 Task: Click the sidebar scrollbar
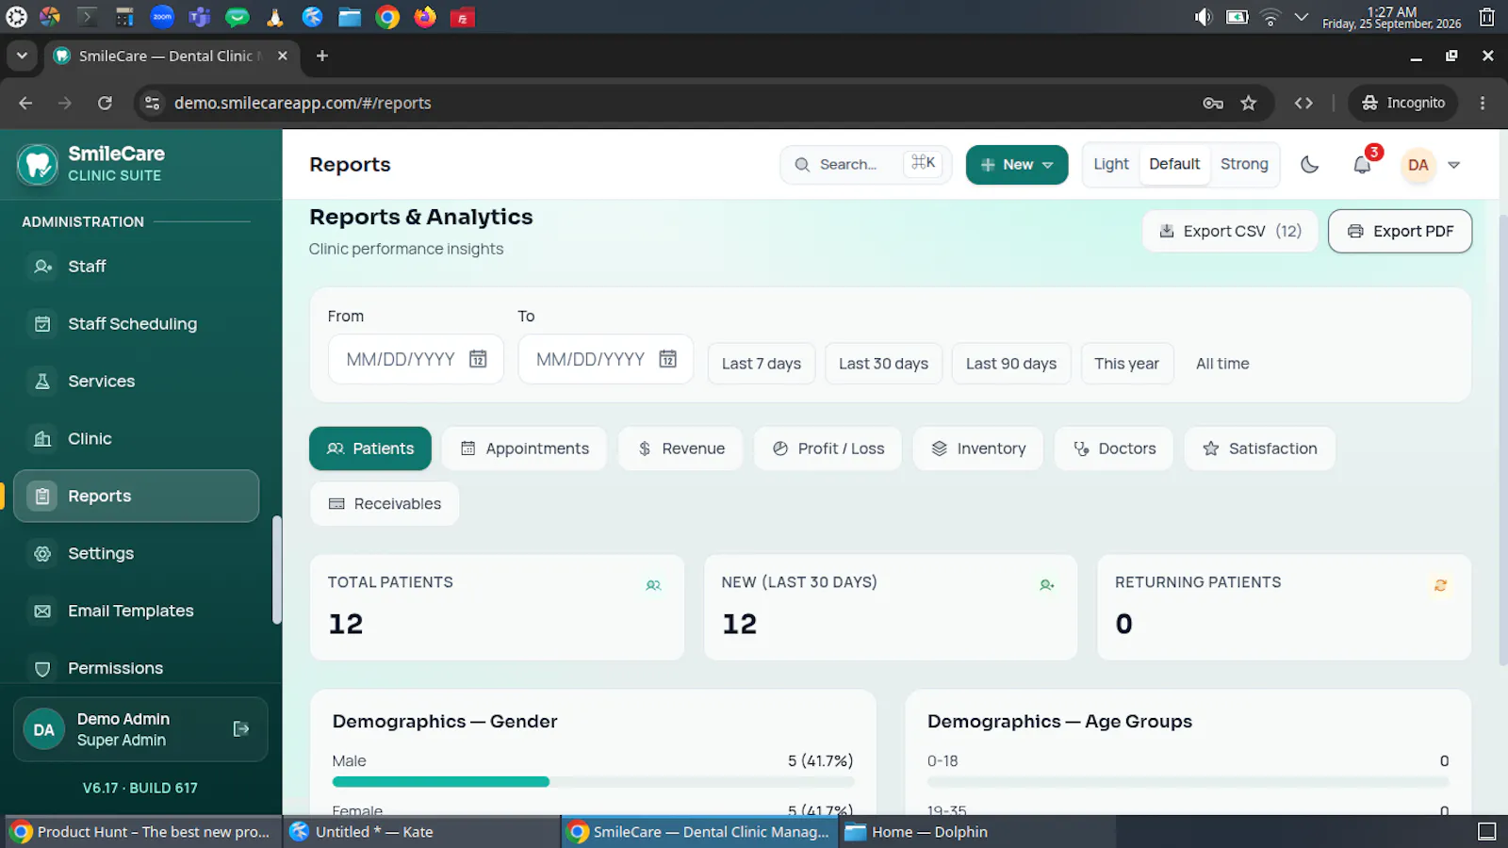click(x=276, y=570)
